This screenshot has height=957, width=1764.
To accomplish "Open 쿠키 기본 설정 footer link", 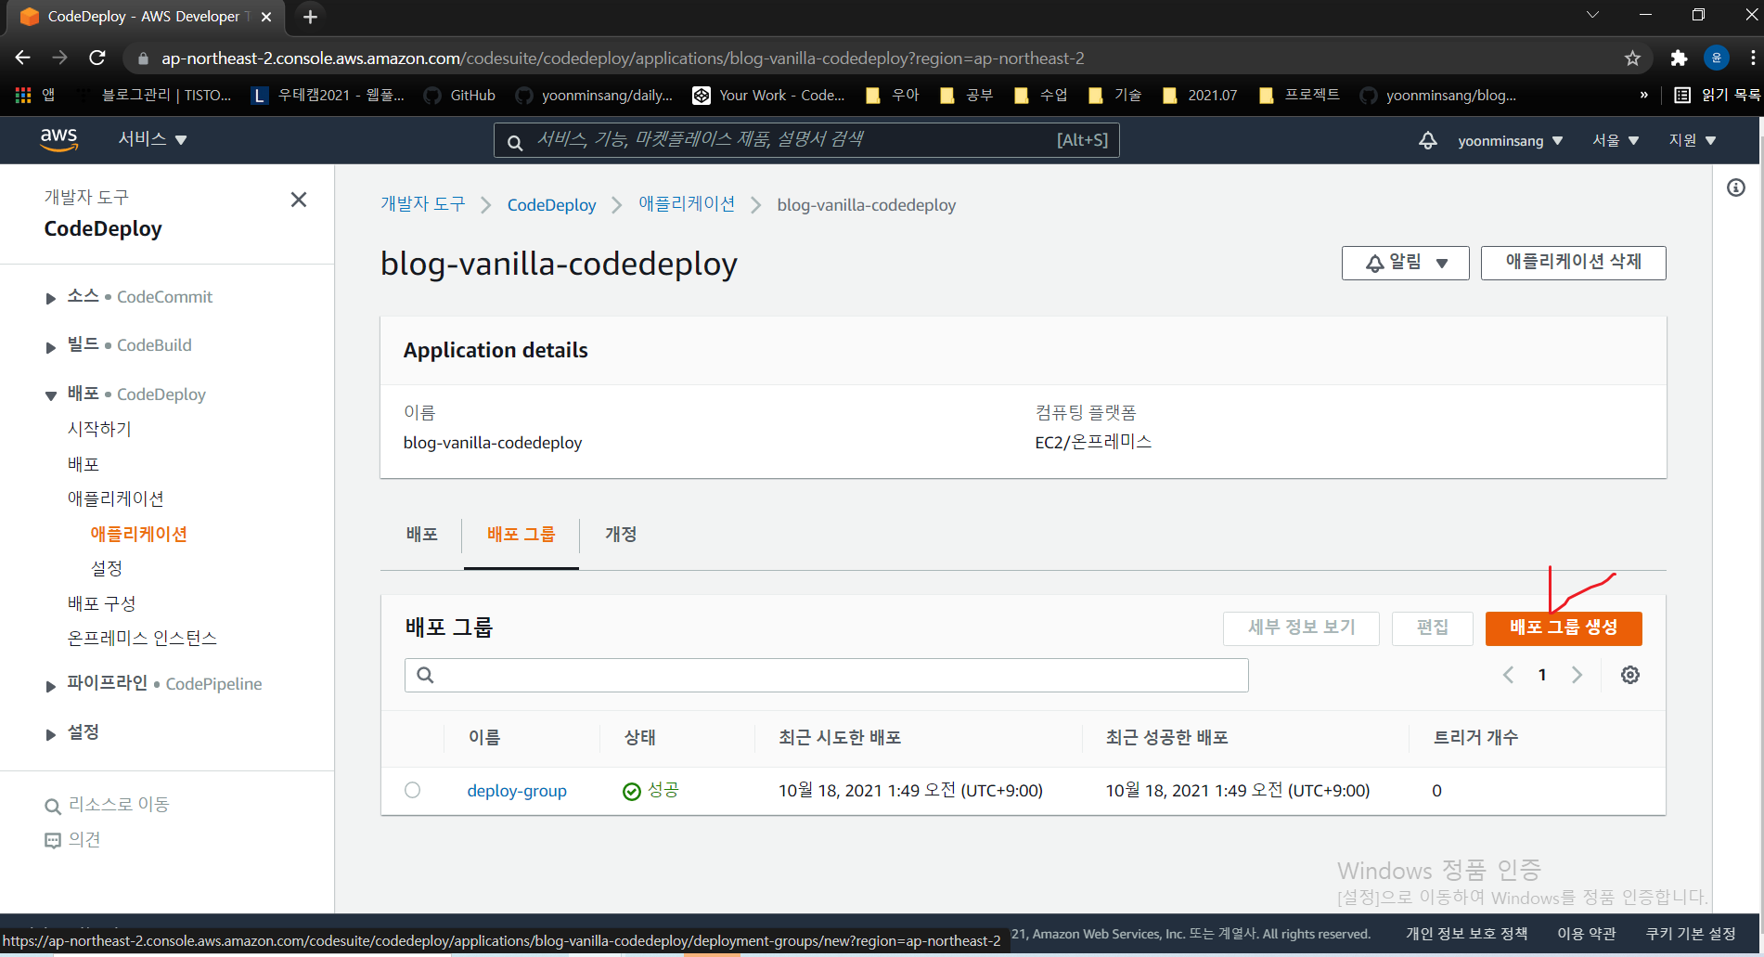I will coord(1691,934).
